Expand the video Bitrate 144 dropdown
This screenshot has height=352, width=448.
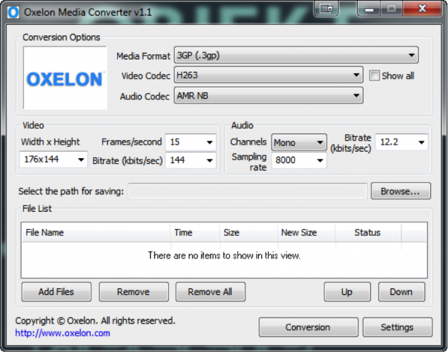click(191, 160)
